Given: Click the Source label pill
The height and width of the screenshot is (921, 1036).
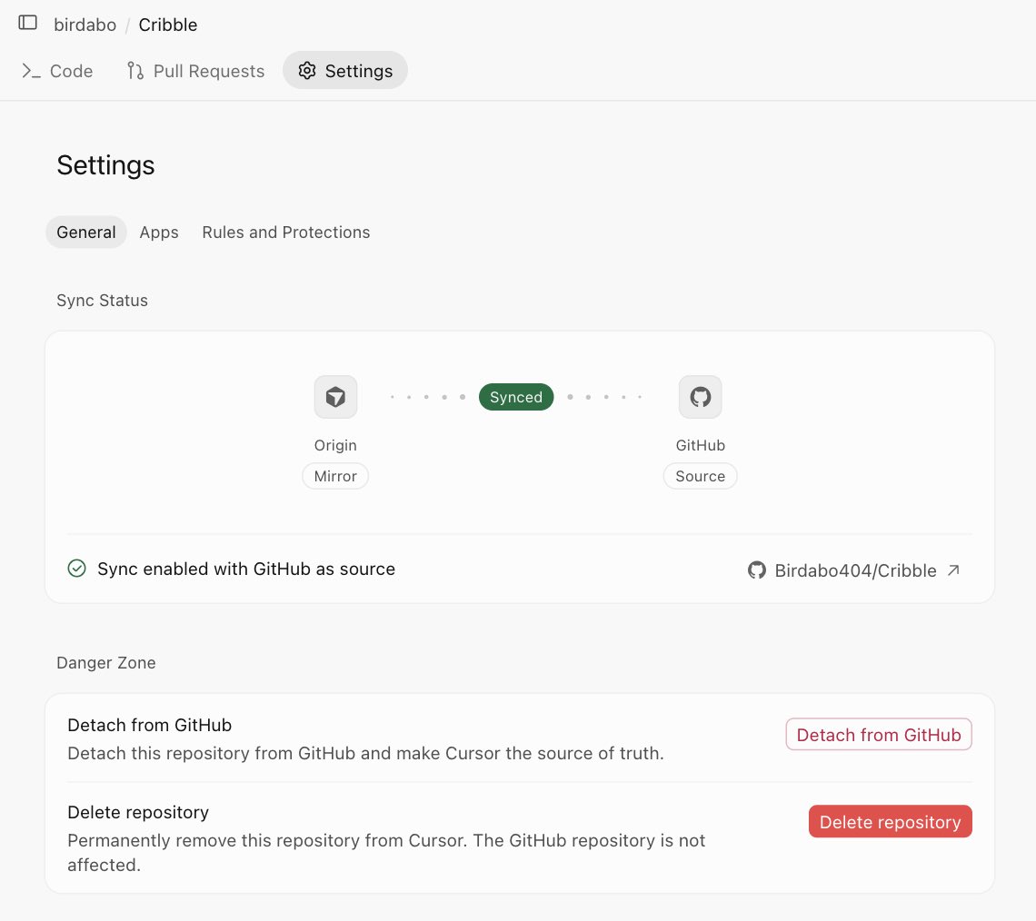Looking at the screenshot, I should tap(701, 476).
